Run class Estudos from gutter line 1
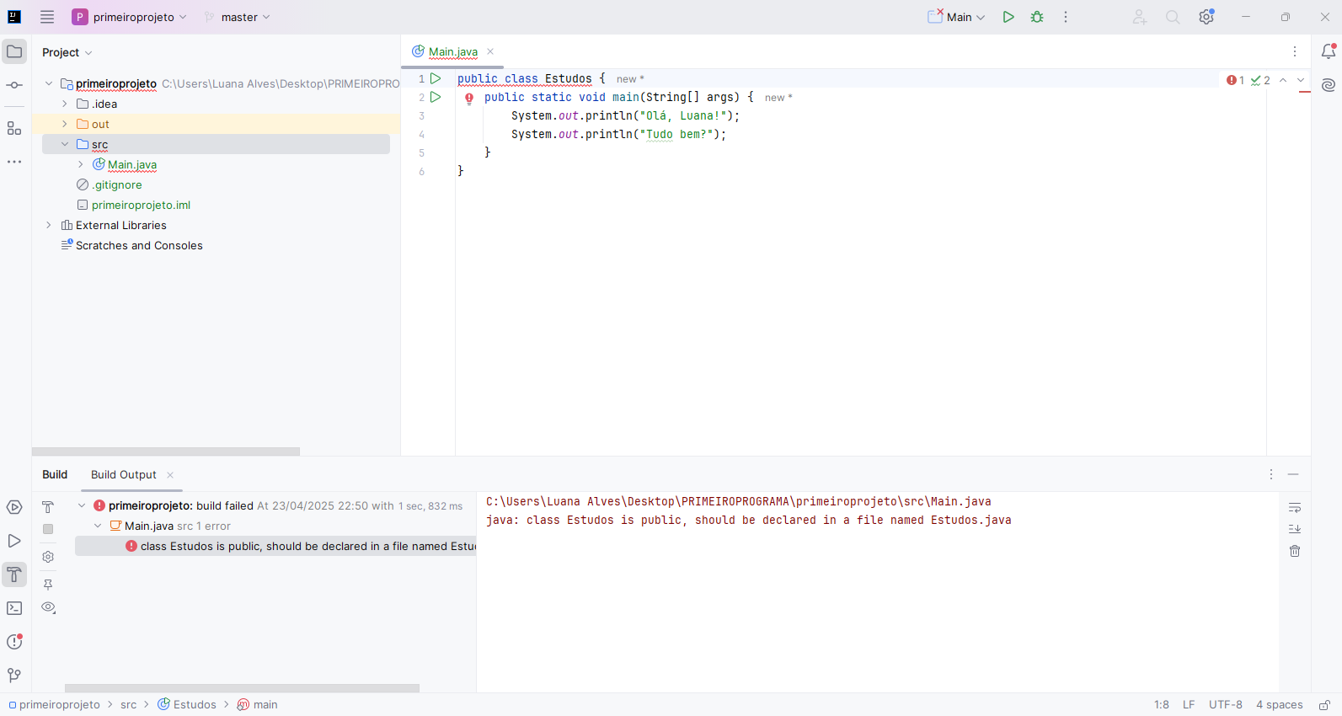The width and height of the screenshot is (1342, 716). [436, 78]
